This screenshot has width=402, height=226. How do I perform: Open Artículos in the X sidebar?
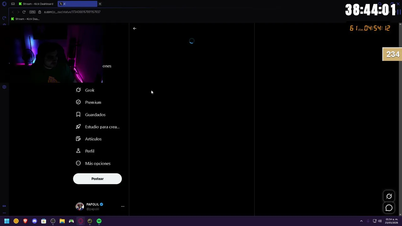coord(89,139)
